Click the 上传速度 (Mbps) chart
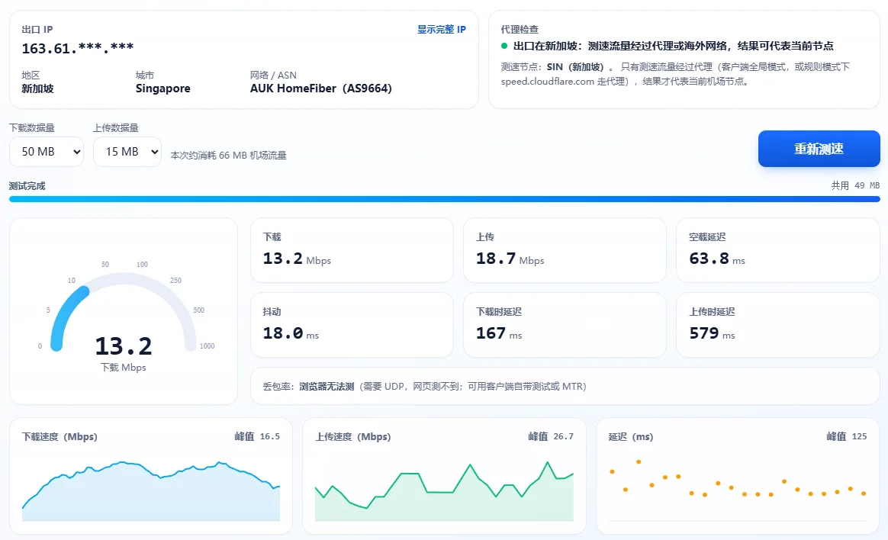This screenshot has width=888, height=540. (x=444, y=490)
